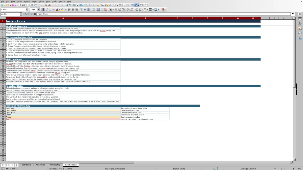This screenshot has height=170, width=303.
Task: Click the Center Horizontally alignment icon
Action: [73, 10]
